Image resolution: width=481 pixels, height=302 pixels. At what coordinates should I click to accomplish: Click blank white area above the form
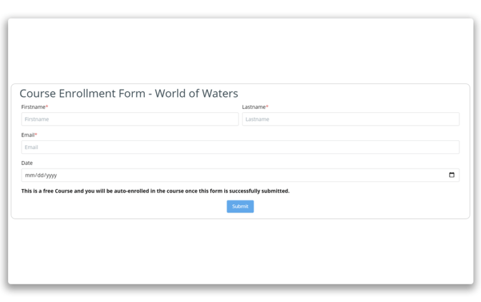[240, 50]
